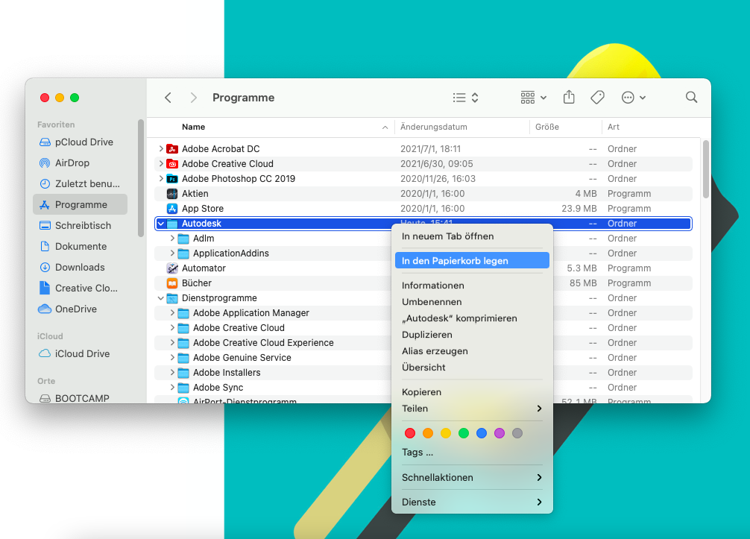Choose Informationen from context menu

click(472, 286)
